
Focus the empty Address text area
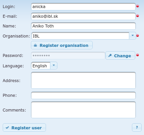coord(83,80)
